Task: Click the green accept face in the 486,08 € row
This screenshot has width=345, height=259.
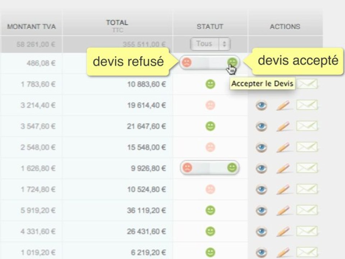Action: pos(233,63)
